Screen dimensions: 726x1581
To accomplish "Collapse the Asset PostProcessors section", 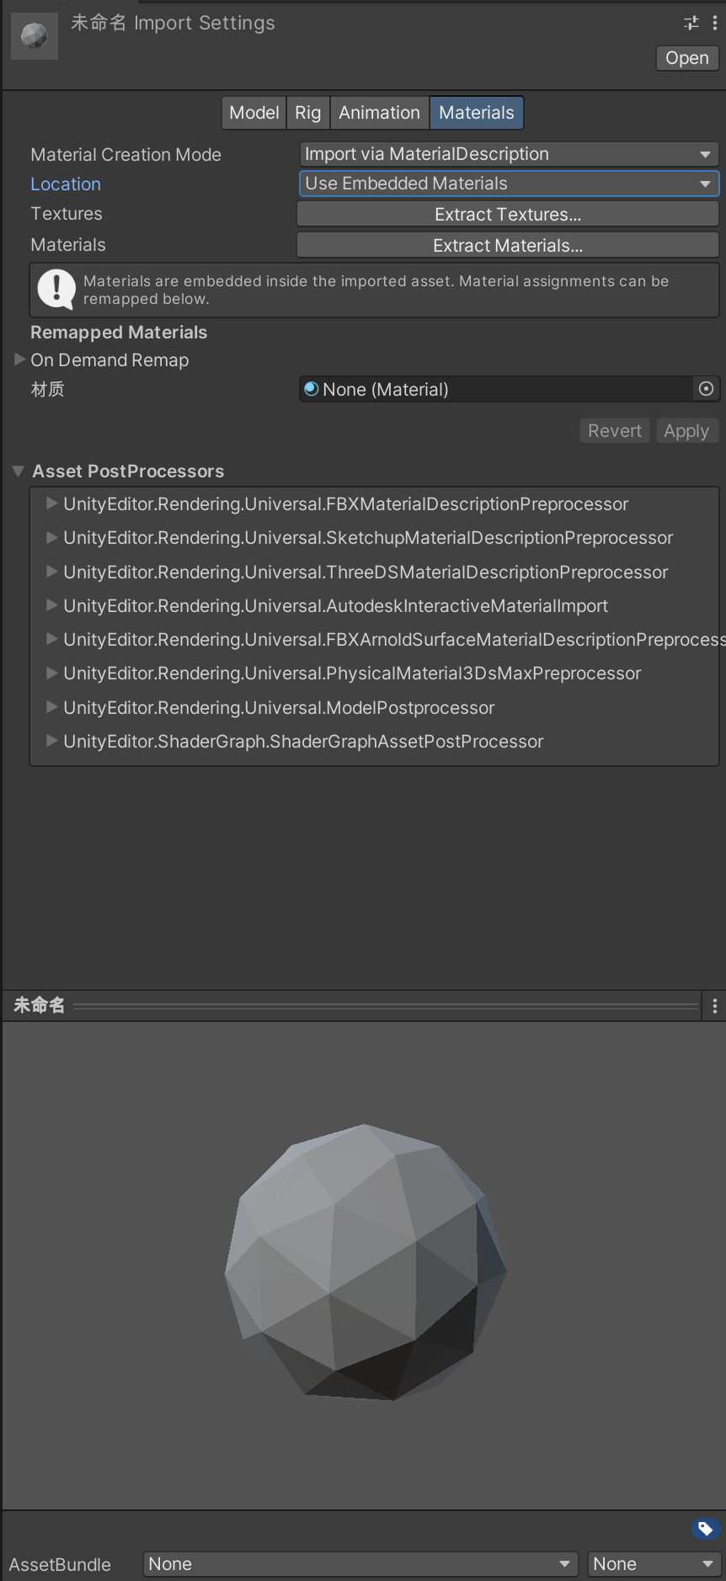I will tap(17, 471).
